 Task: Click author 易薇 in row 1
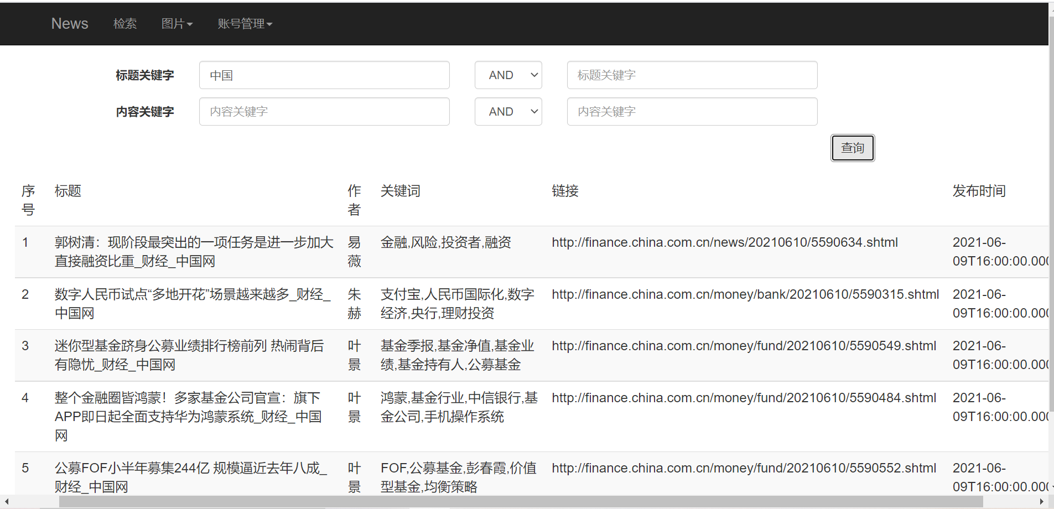click(354, 252)
